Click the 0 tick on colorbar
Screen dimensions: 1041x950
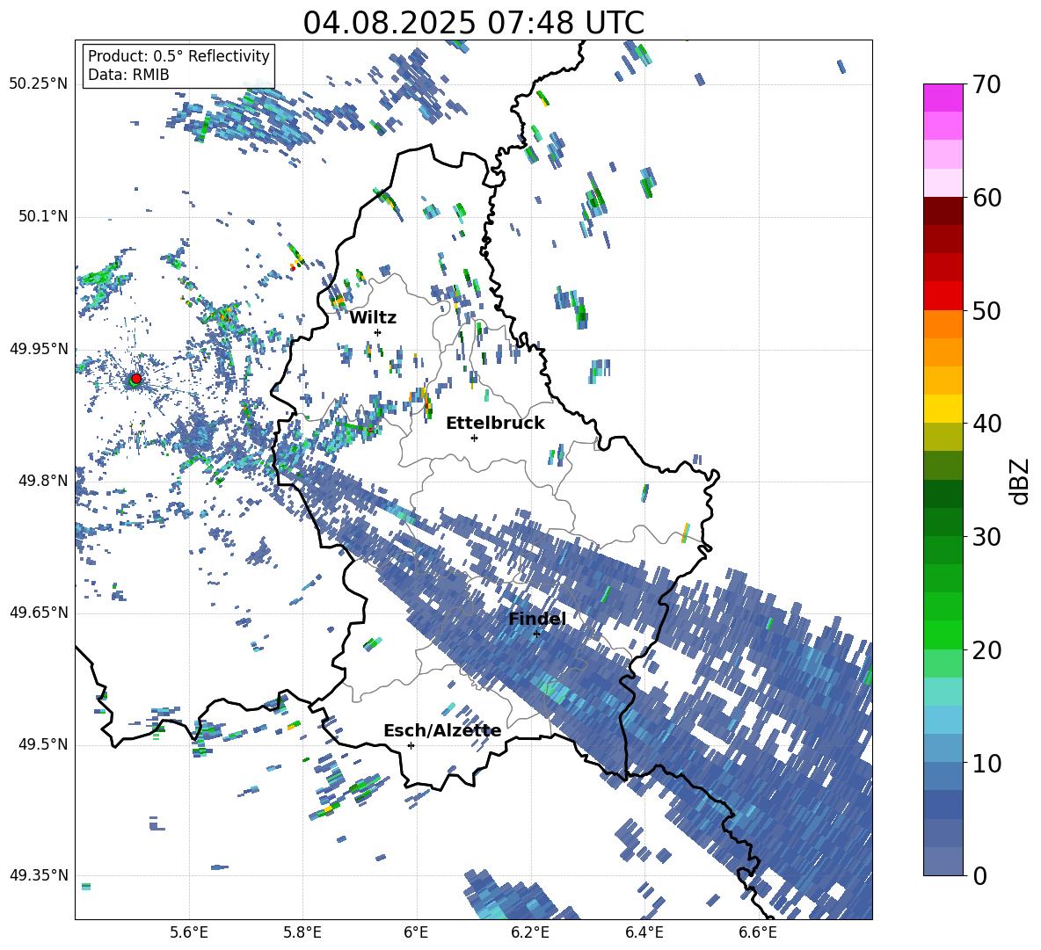pyautogui.click(x=979, y=875)
